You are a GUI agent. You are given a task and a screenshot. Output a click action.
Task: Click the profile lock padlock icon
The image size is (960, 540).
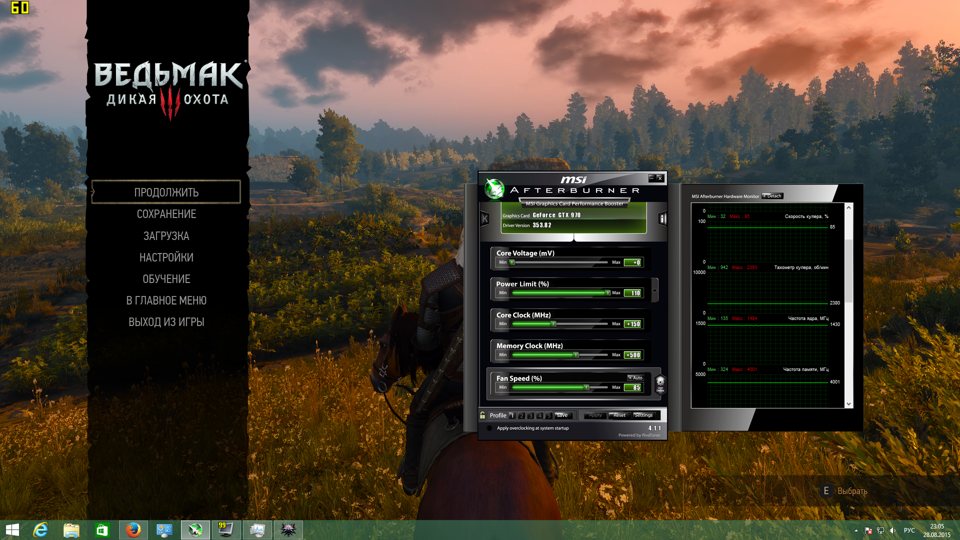482,415
